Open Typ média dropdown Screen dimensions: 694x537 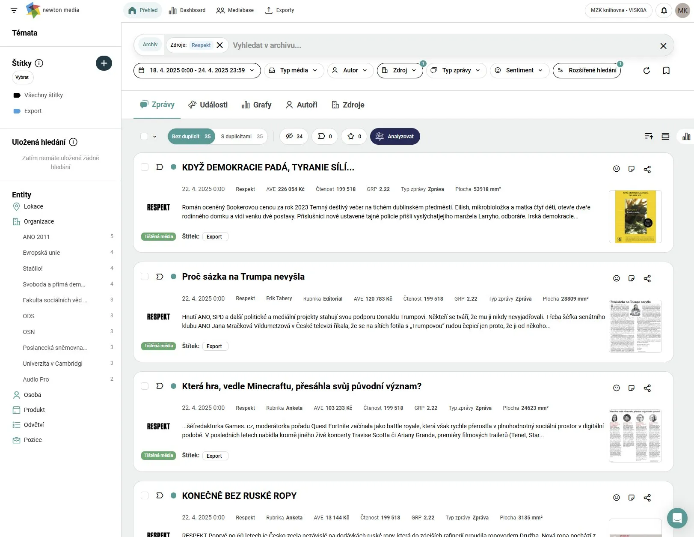pyautogui.click(x=294, y=71)
